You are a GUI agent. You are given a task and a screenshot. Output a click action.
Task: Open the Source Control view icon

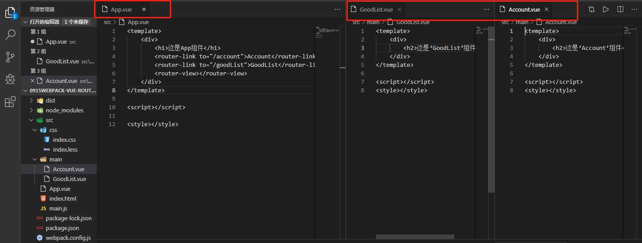[x=10, y=57]
